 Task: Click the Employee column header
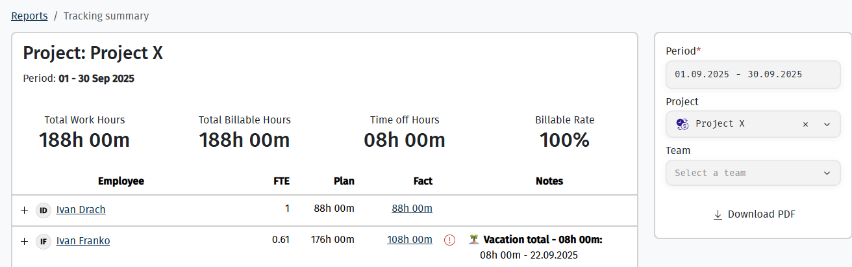[x=121, y=181]
